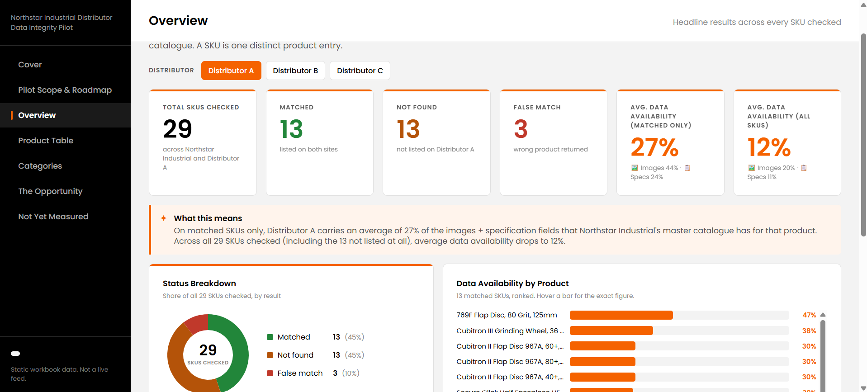Click the Images 20% picture icon
The image size is (867, 392).
coord(751,168)
